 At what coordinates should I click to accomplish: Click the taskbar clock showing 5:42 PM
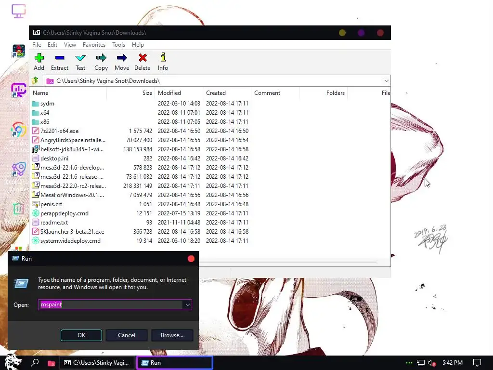(x=453, y=363)
